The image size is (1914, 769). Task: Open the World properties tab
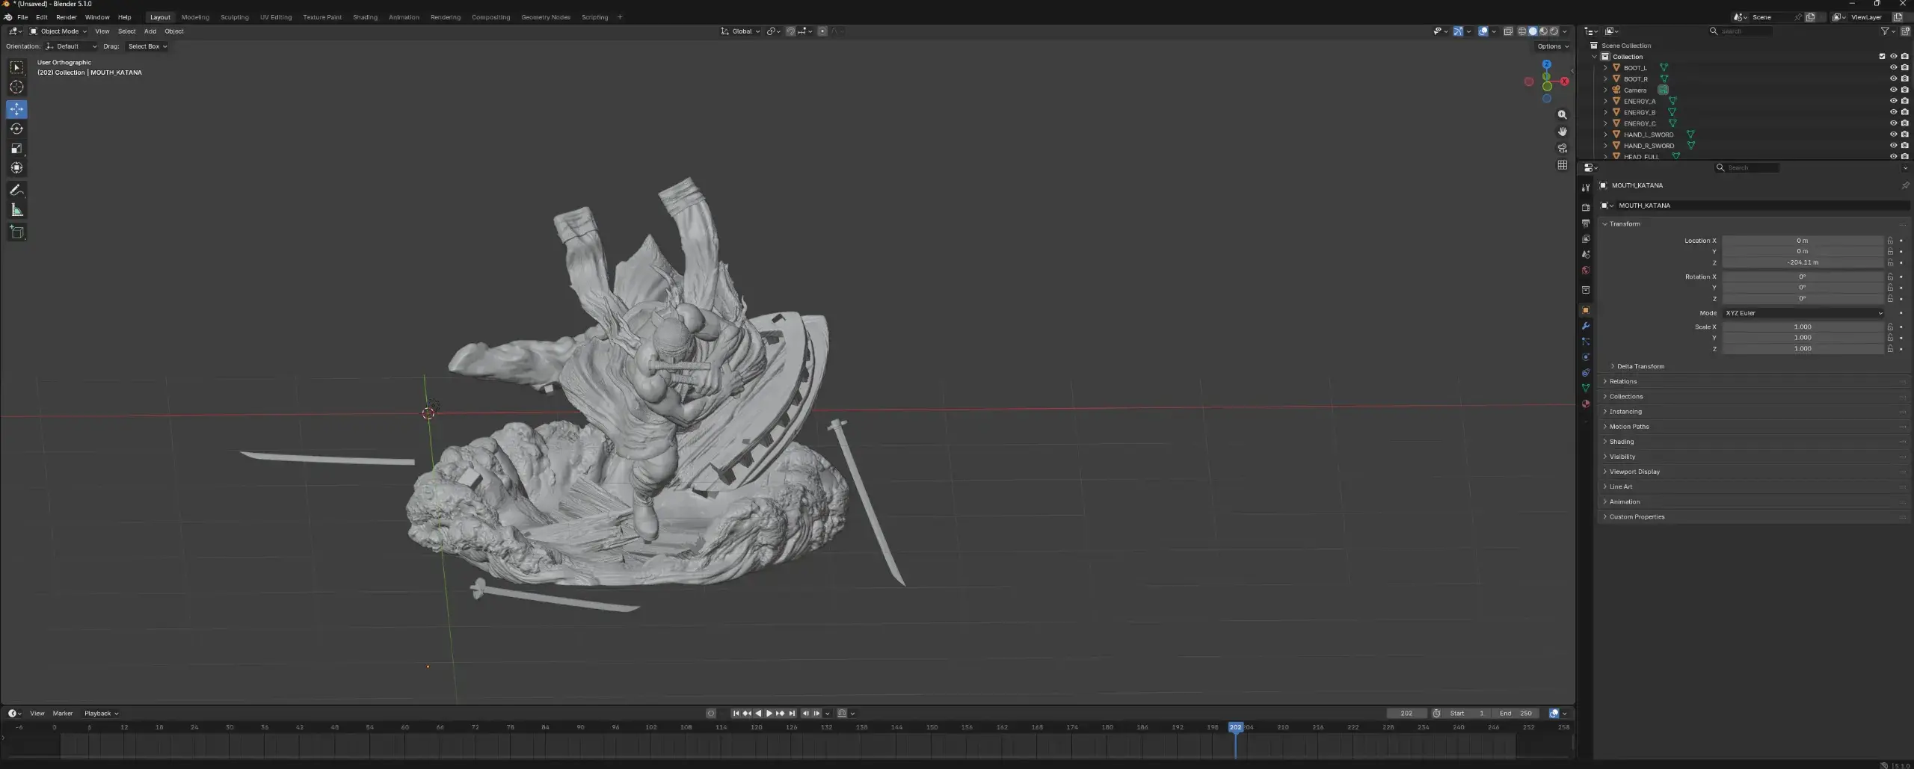tap(1585, 271)
